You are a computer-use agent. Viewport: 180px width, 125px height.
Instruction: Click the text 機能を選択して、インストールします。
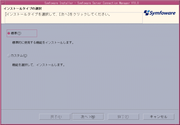38,65
